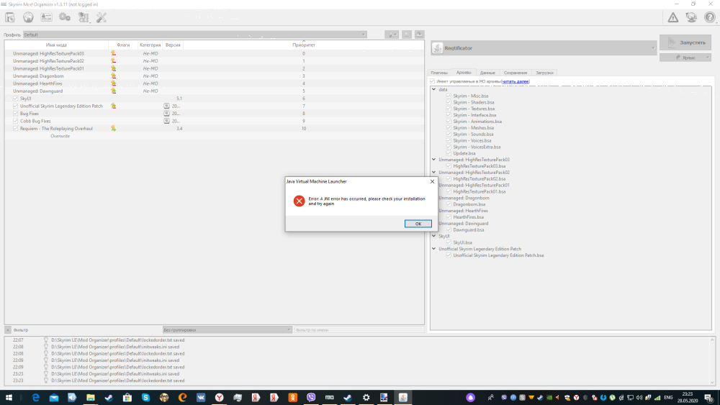Sort by the Имя мода column header

coord(56,45)
